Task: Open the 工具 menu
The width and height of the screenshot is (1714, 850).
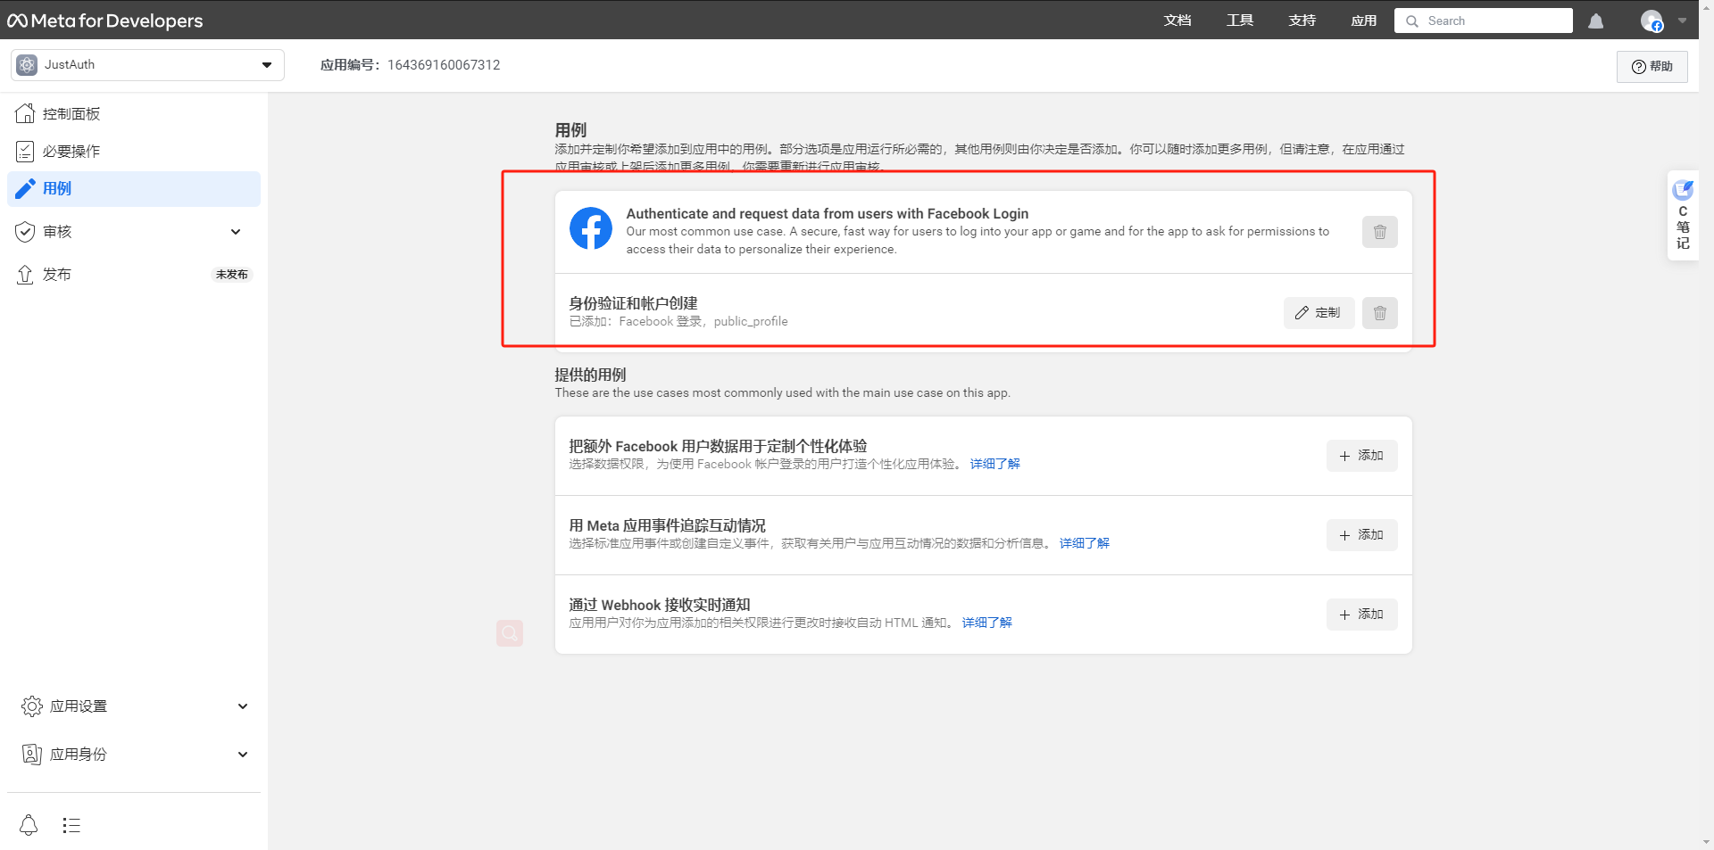Action: (1240, 21)
